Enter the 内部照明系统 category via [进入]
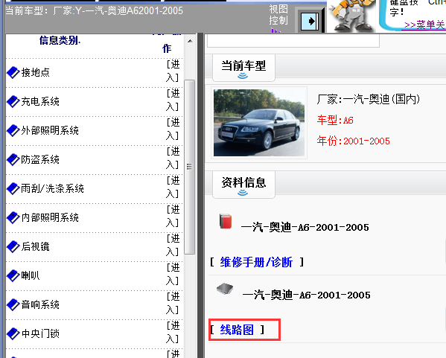 (173, 216)
